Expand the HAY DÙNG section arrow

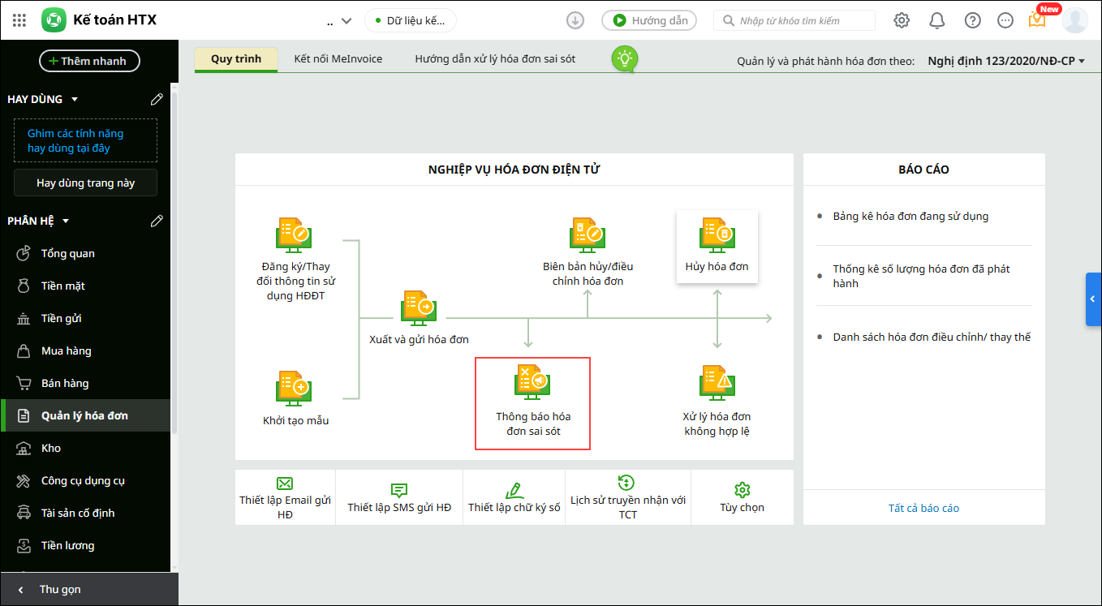(75, 99)
